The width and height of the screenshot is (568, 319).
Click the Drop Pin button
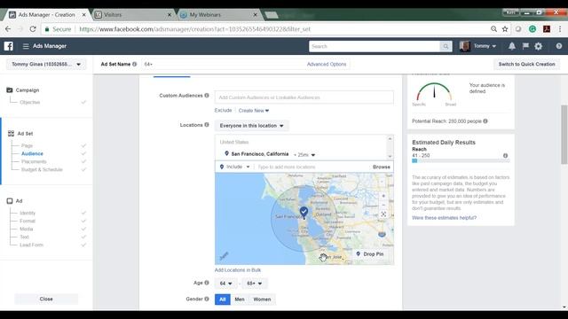pyautogui.click(x=370, y=254)
